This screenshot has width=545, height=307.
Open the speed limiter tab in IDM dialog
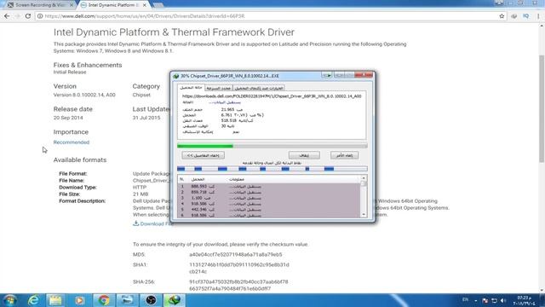(219, 88)
